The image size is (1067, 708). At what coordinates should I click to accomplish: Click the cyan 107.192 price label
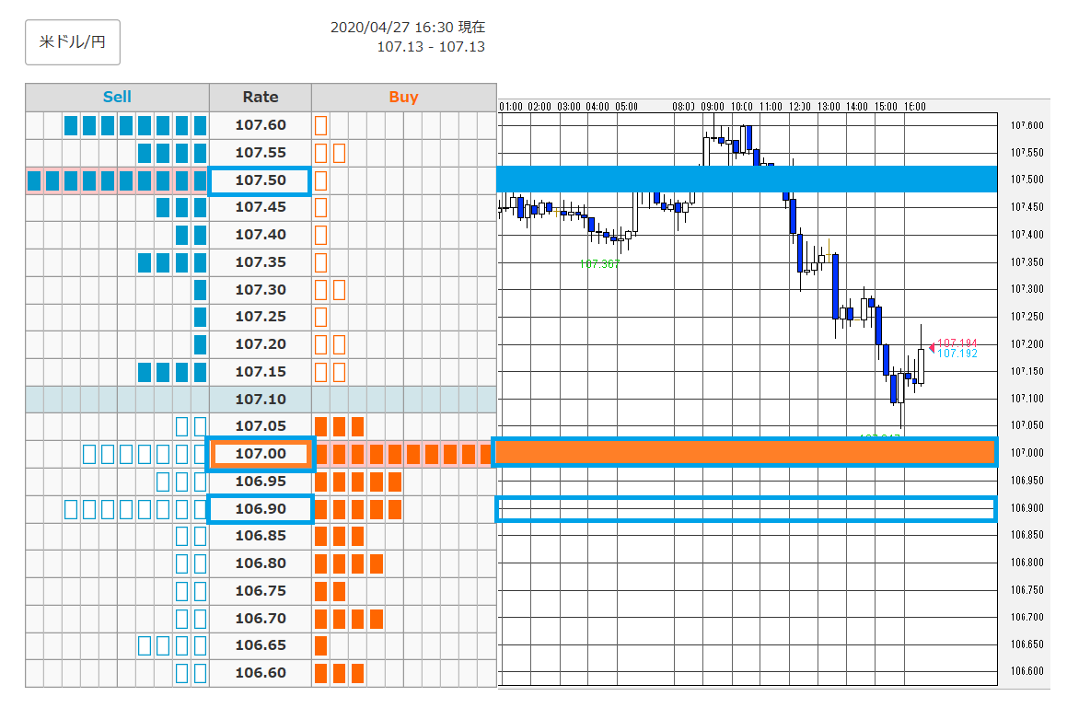(x=957, y=354)
